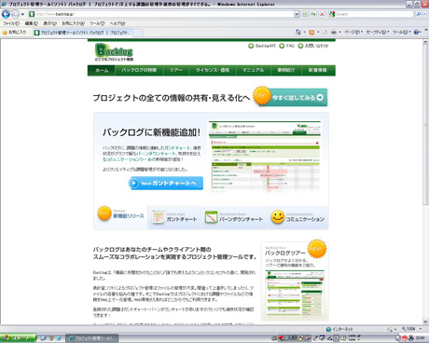Expand the Home button dropdown arrow
429x343 pixels.
click(x=304, y=32)
